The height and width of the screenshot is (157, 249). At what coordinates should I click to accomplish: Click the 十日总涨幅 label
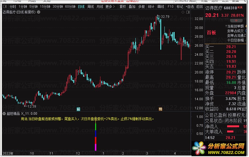(x=235, y=40)
